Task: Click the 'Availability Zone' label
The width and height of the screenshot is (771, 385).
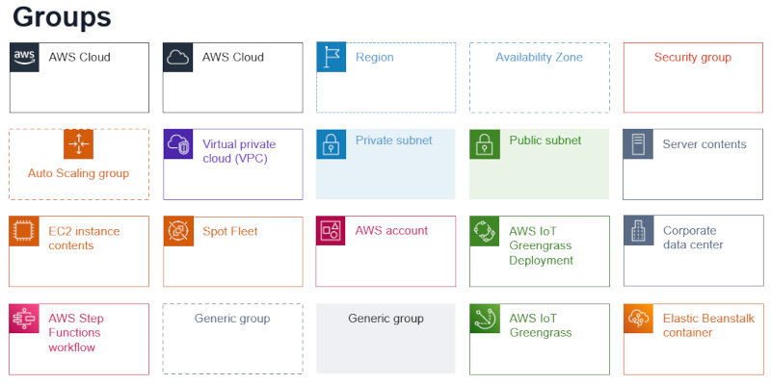Action: pyautogui.click(x=539, y=58)
